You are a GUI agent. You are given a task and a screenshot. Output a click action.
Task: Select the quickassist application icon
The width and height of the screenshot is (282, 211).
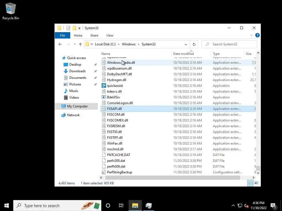[104, 86]
